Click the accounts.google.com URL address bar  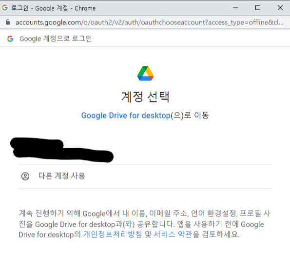(x=150, y=22)
